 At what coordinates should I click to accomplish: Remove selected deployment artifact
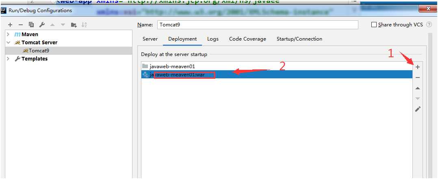tap(418, 78)
